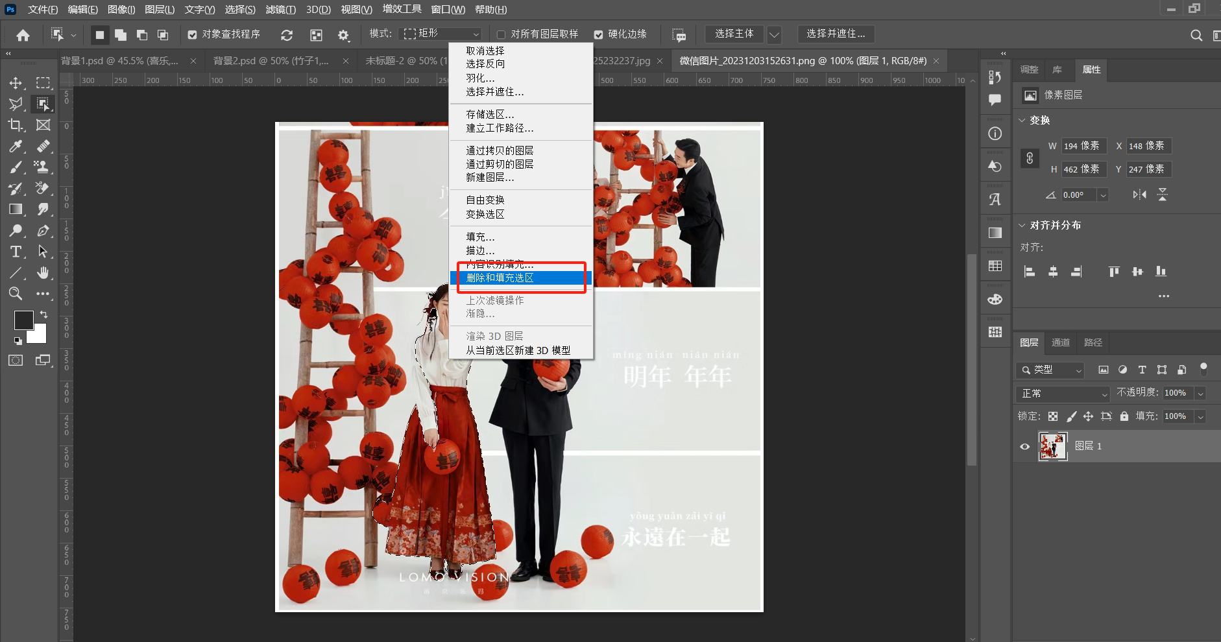Select the Clone Stamp tool
Screen dimensions: 1221x642
click(43, 167)
